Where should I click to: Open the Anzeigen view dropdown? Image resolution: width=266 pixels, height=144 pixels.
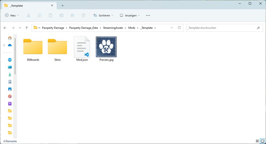[x=130, y=16]
